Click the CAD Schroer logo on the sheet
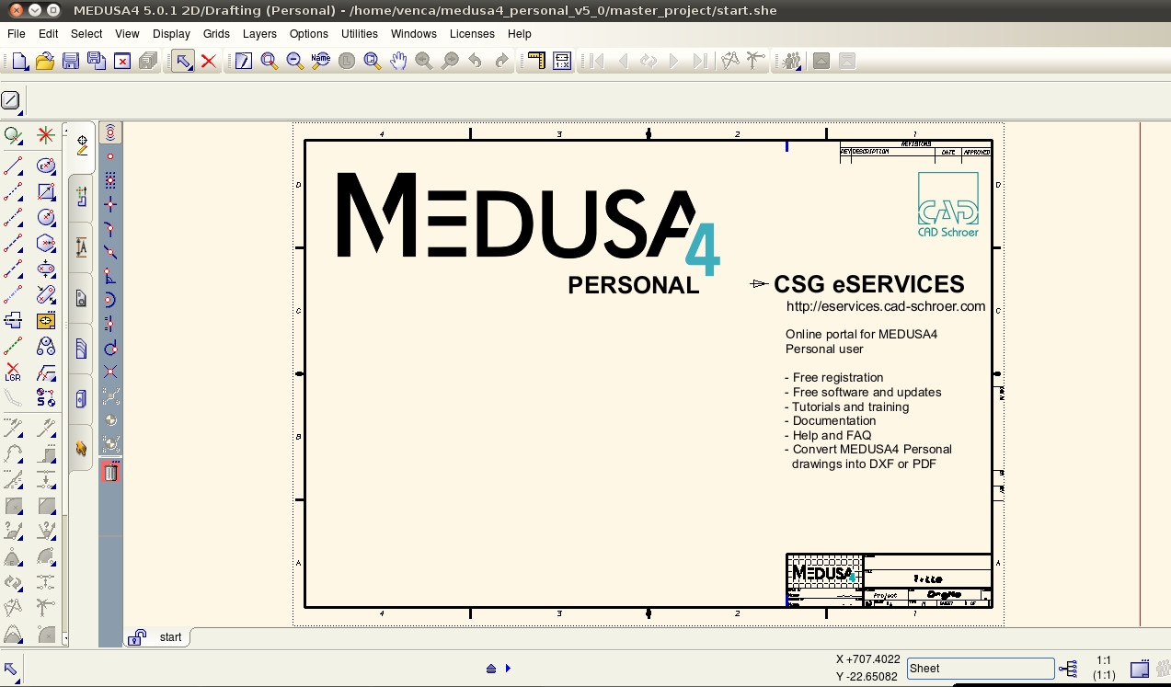 947,204
